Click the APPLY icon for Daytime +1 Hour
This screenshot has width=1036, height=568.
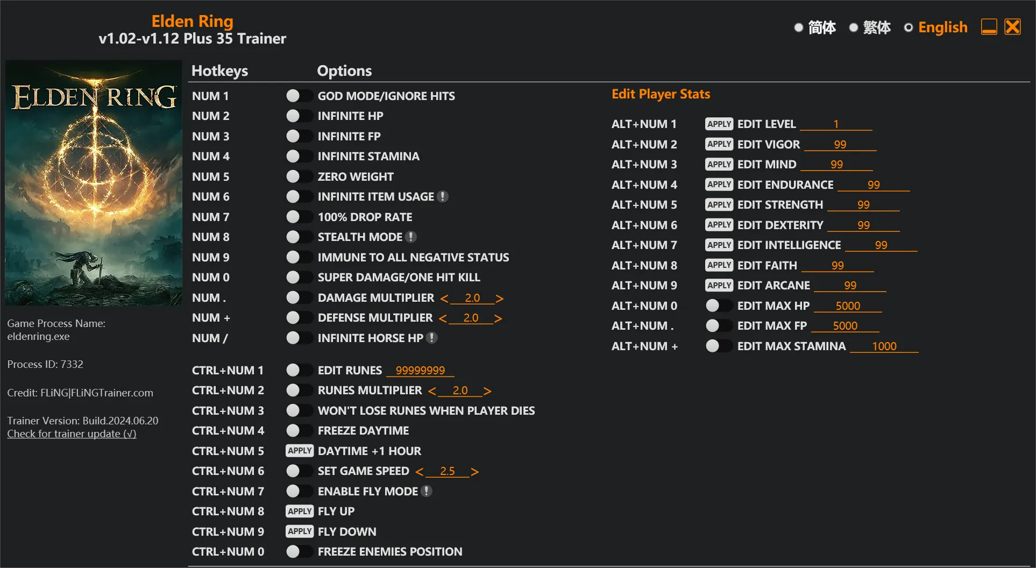coord(300,451)
